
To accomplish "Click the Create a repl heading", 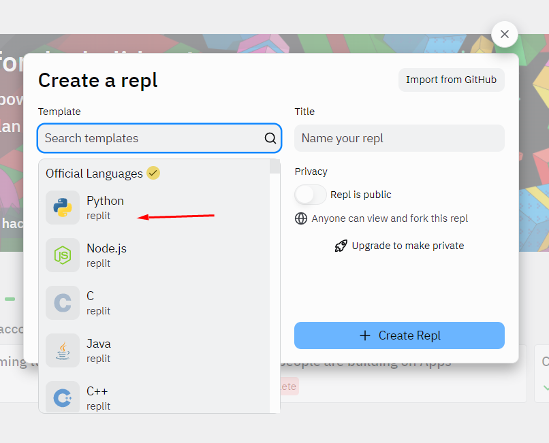I will pyautogui.click(x=98, y=81).
